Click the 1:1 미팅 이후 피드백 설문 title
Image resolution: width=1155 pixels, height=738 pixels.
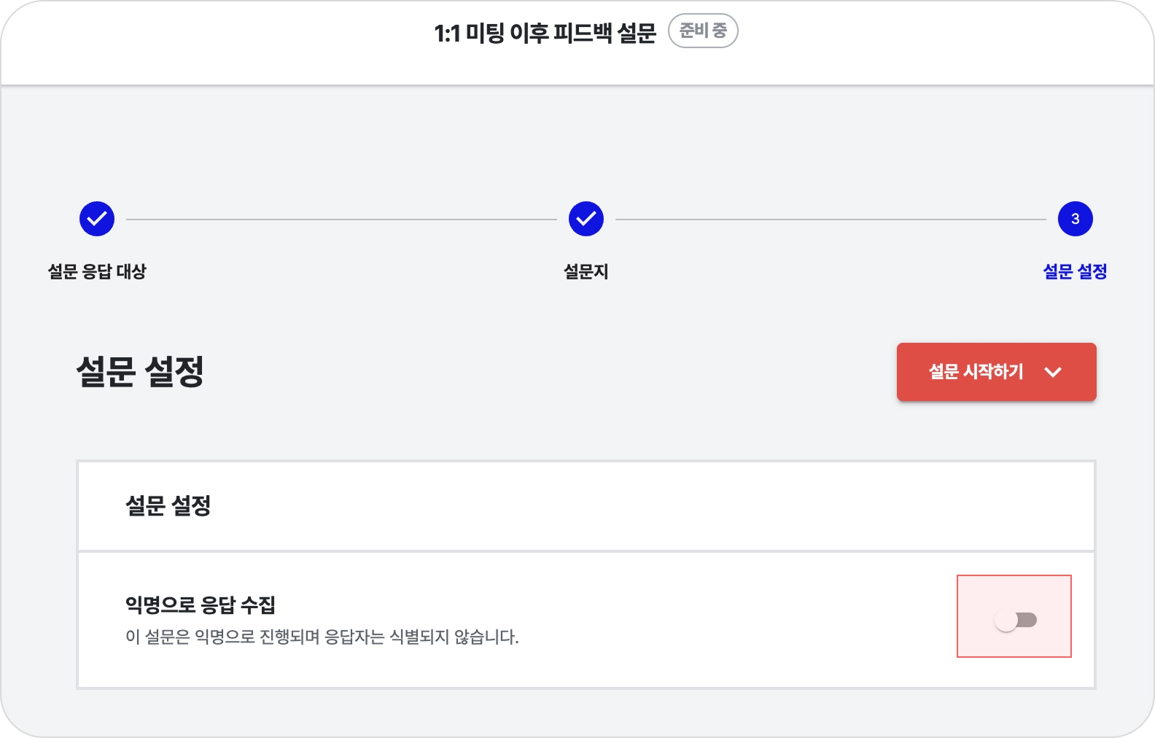pyautogui.click(x=545, y=33)
